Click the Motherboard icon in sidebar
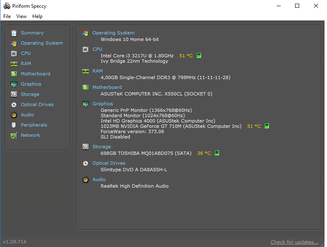 coord(14,74)
